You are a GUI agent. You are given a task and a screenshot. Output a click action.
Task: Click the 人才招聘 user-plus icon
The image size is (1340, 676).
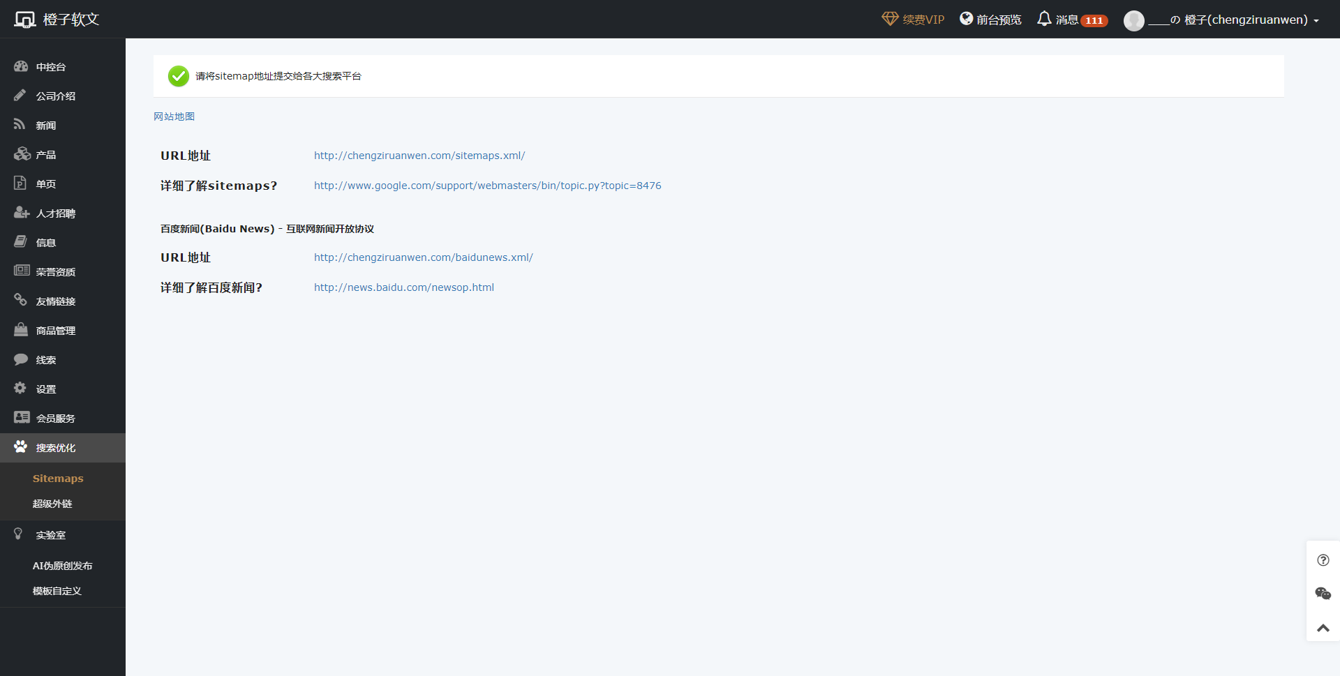(x=22, y=212)
